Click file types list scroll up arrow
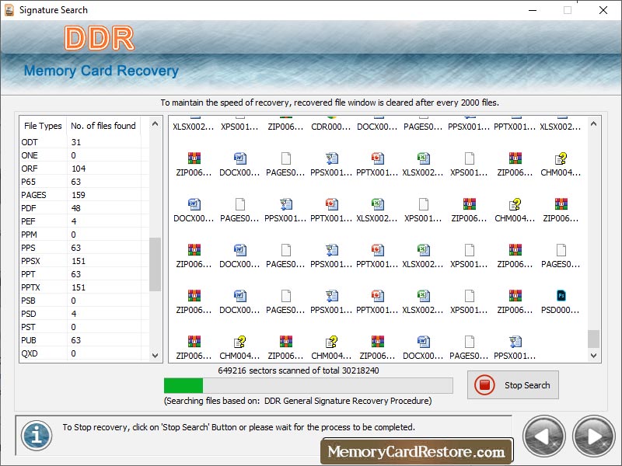This screenshot has height=466, width=622. [x=155, y=124]
